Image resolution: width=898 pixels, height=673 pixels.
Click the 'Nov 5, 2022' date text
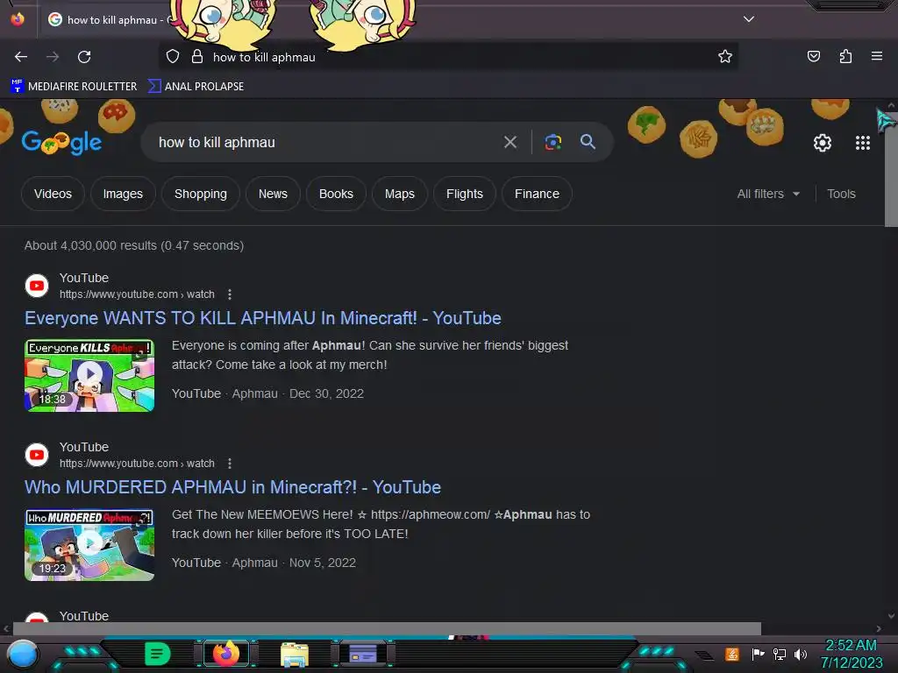(323, 563)
